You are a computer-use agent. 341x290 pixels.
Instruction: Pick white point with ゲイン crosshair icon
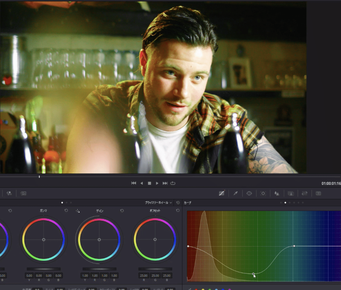point(78,211)
